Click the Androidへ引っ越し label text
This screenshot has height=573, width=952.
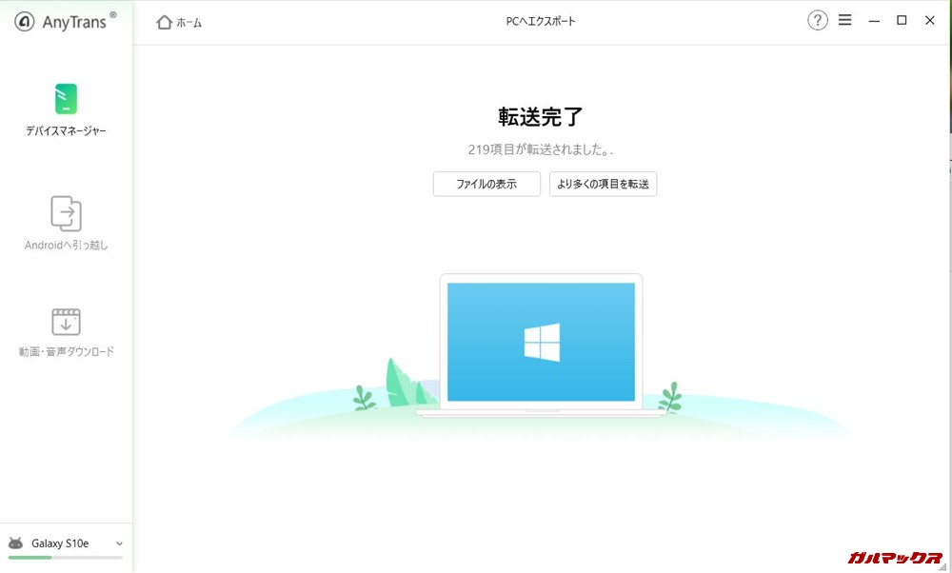click(65, 245)
